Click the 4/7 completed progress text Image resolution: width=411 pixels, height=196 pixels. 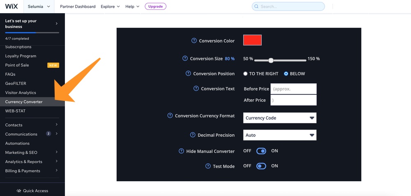tap(17, 39)
